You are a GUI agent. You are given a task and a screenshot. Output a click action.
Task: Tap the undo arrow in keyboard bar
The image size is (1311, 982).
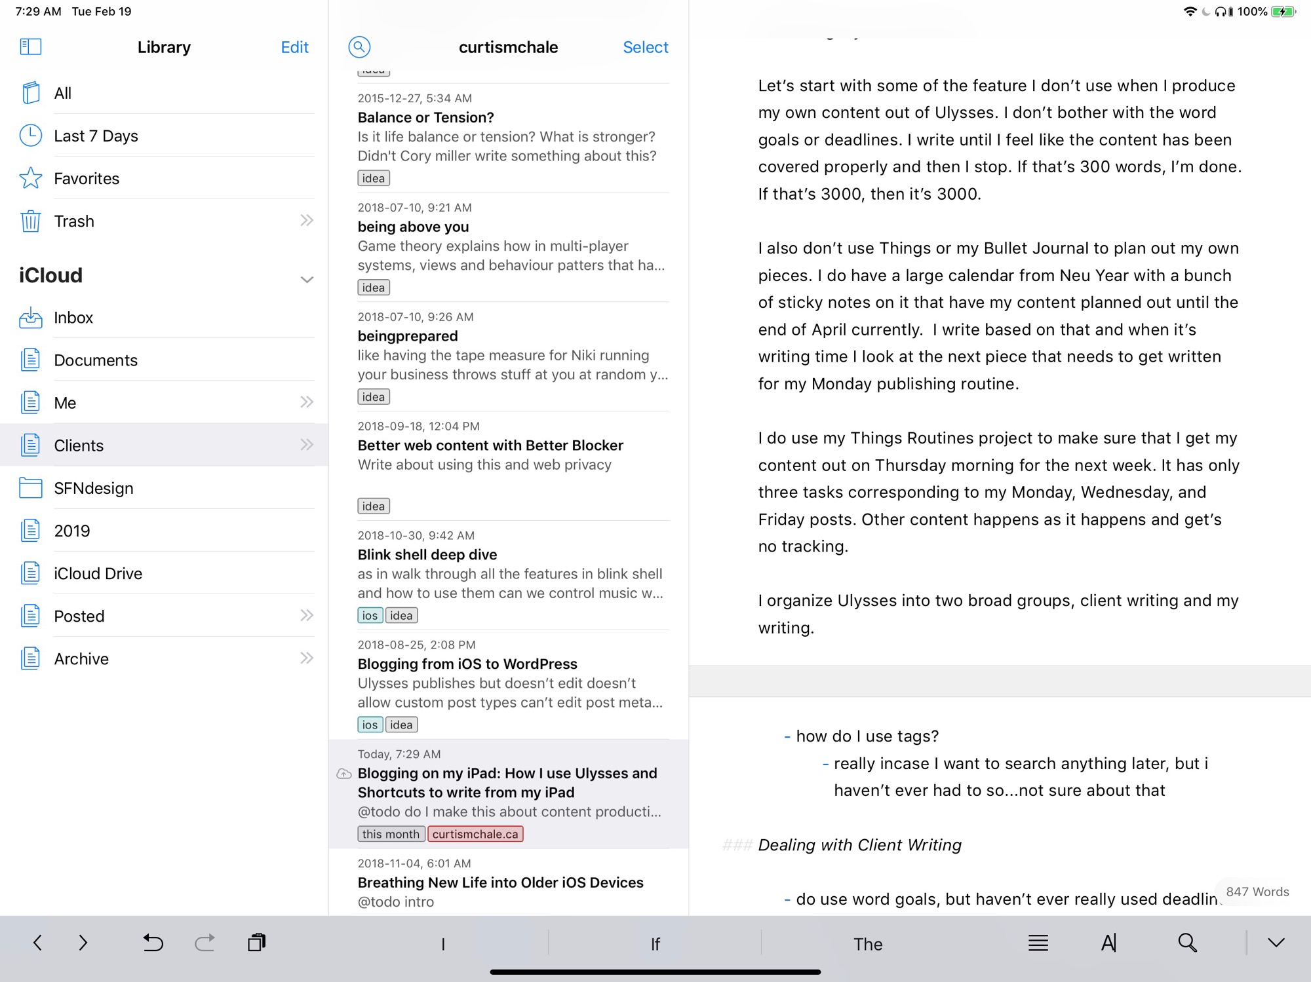point(153,943)
